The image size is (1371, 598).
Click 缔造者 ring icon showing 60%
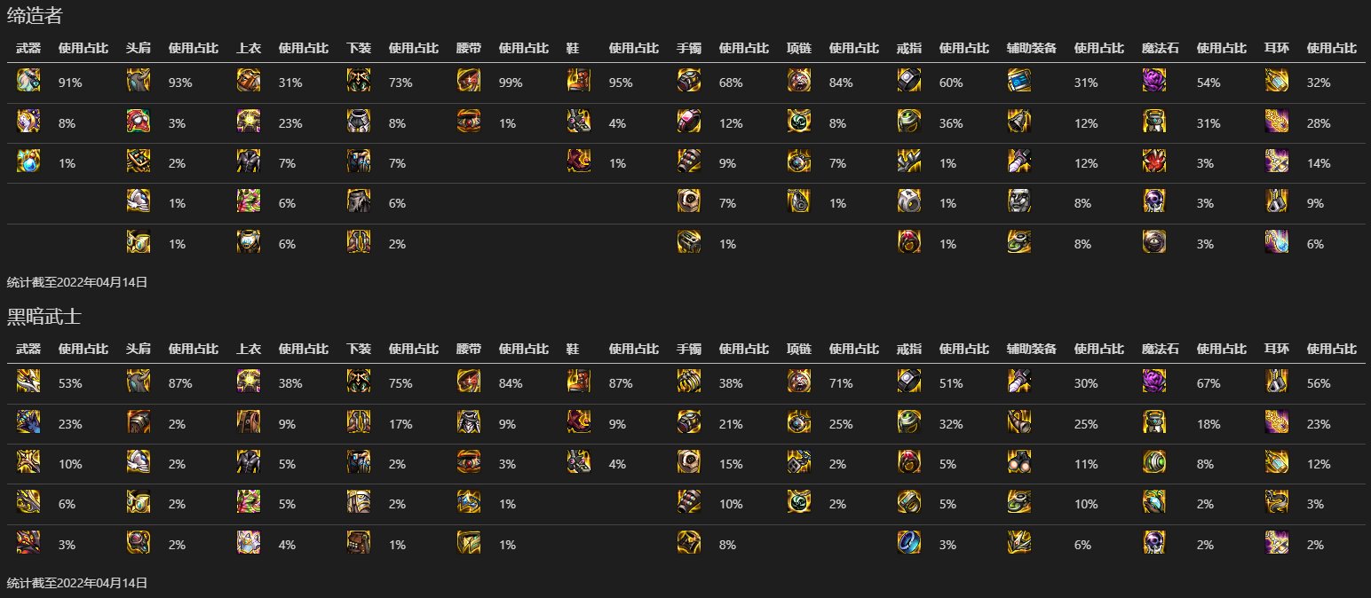click(909, 81)
